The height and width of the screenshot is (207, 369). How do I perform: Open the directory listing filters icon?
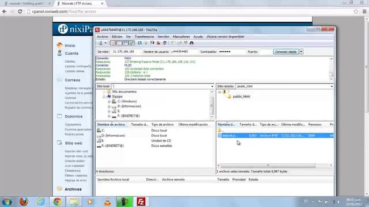pyautogui.click(x=173, y=43)
